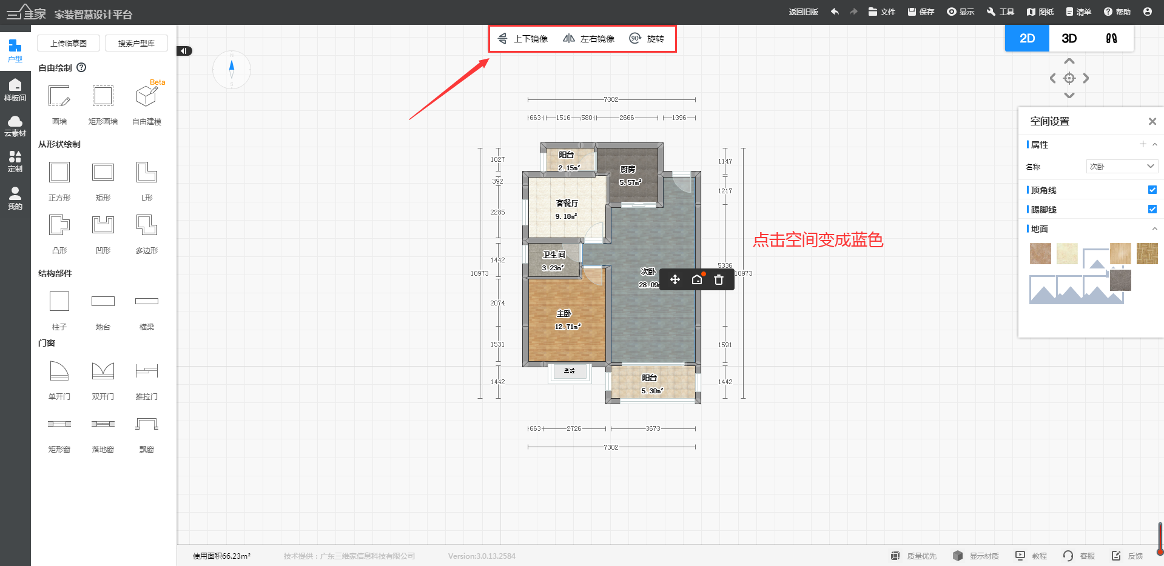The height and width of the screenshot is (566, 1164).
Task: Click the 上下镜像 vertical mirror tool
Action: (x=523, y=39)
